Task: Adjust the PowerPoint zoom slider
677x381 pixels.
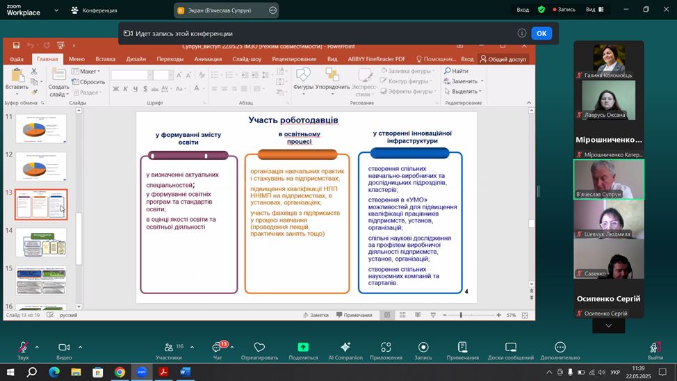Action: pyautogui.click(x=461, y=315)
